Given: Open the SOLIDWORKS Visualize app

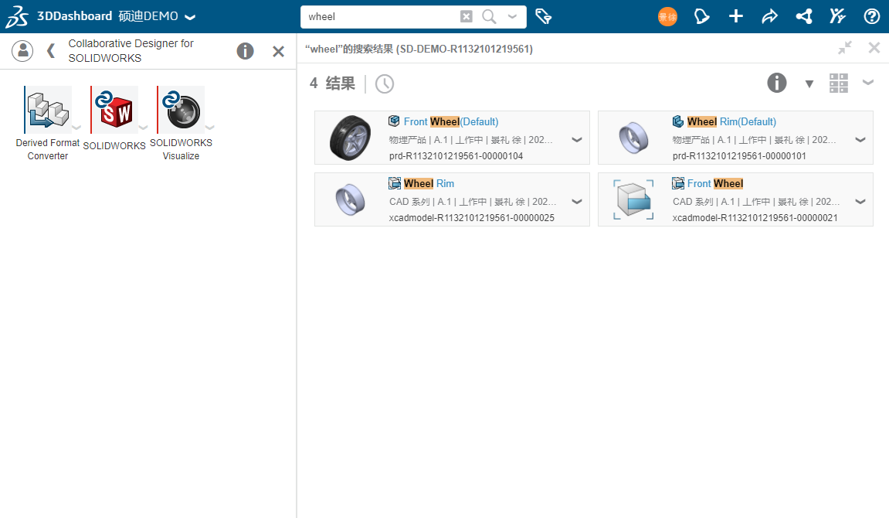Looking at the screenshot, I should click(180, 110).
